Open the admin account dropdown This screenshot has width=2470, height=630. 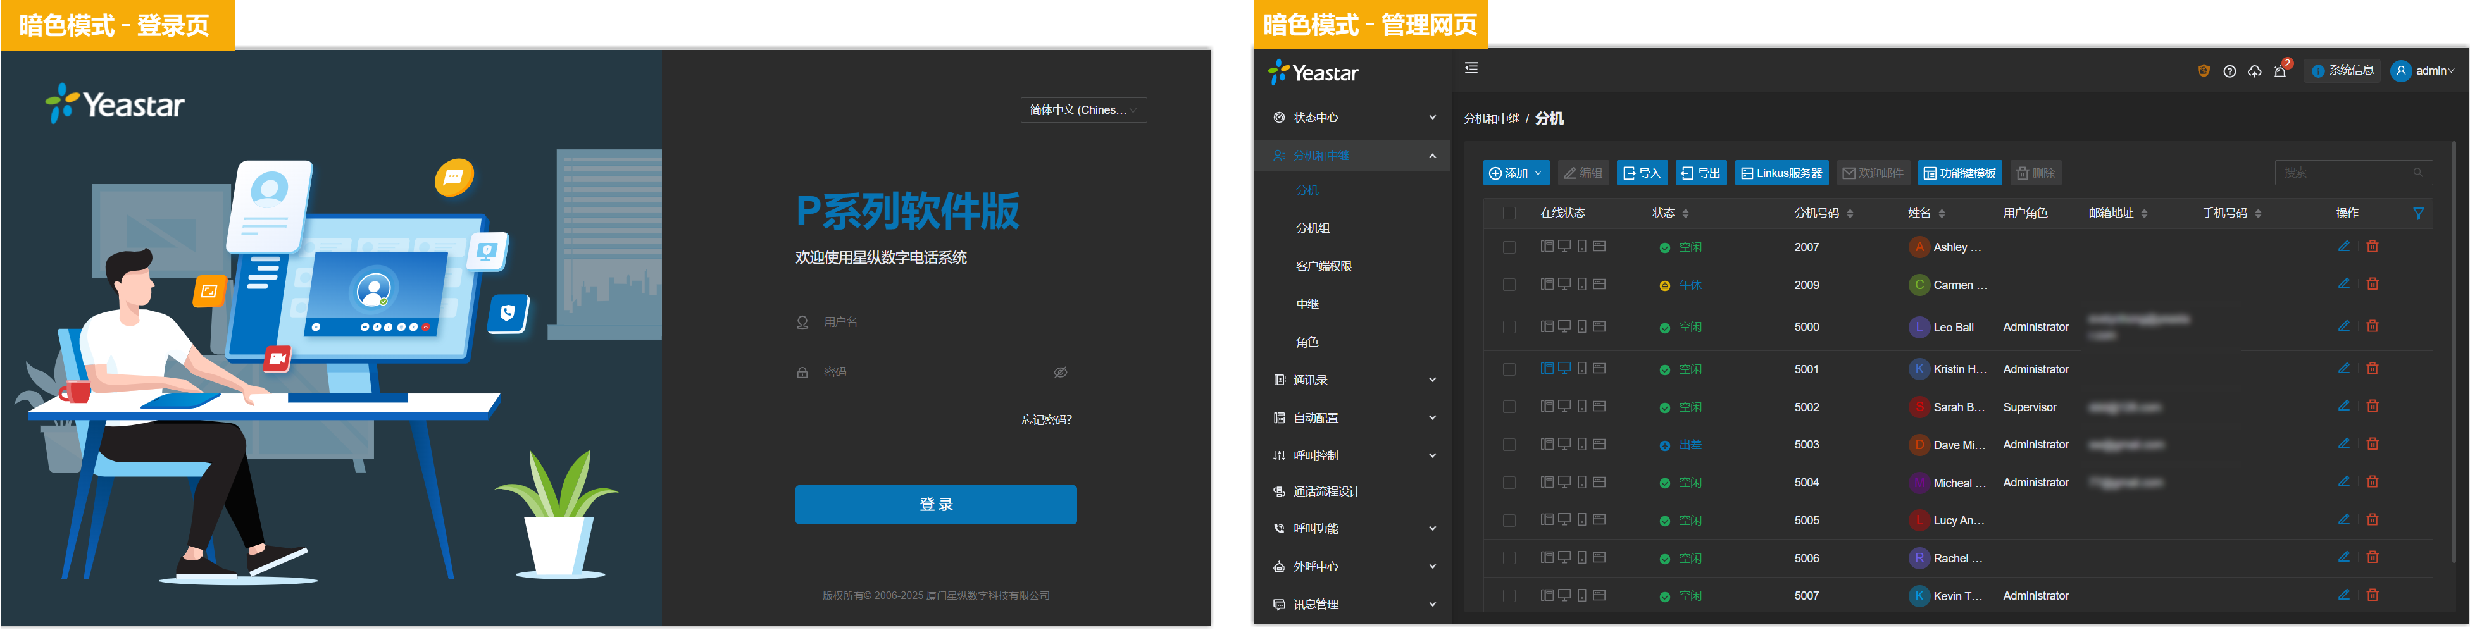(x=2423, y=71)
